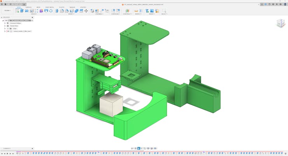Choose the Joint tool in Assemble

[x=97, y=11]
